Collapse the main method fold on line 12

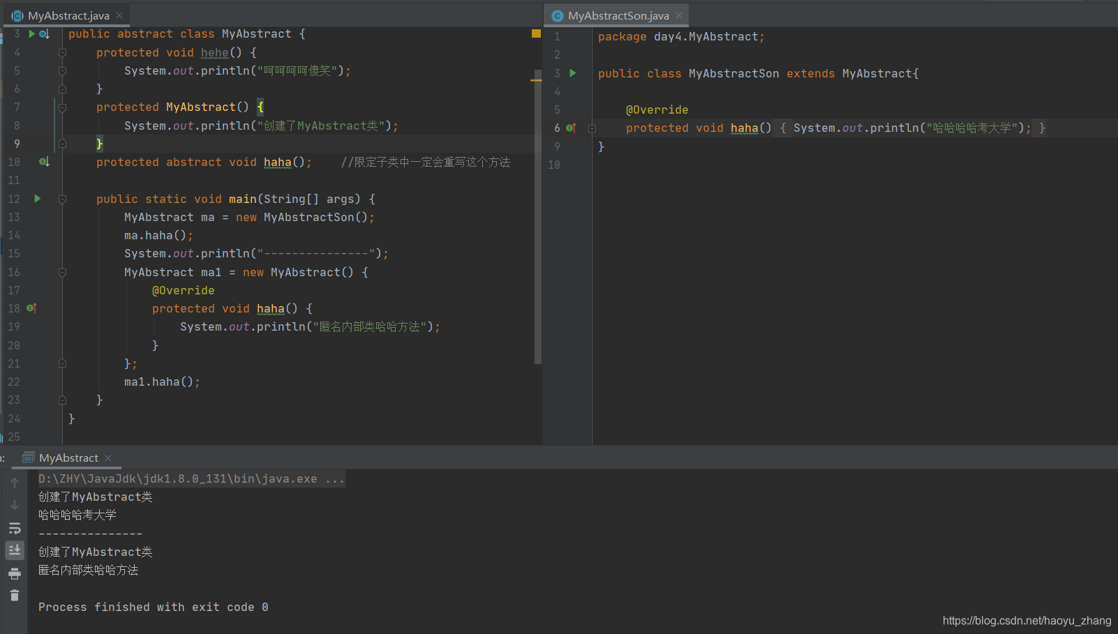pyautogui.click(x=62, y=199)
